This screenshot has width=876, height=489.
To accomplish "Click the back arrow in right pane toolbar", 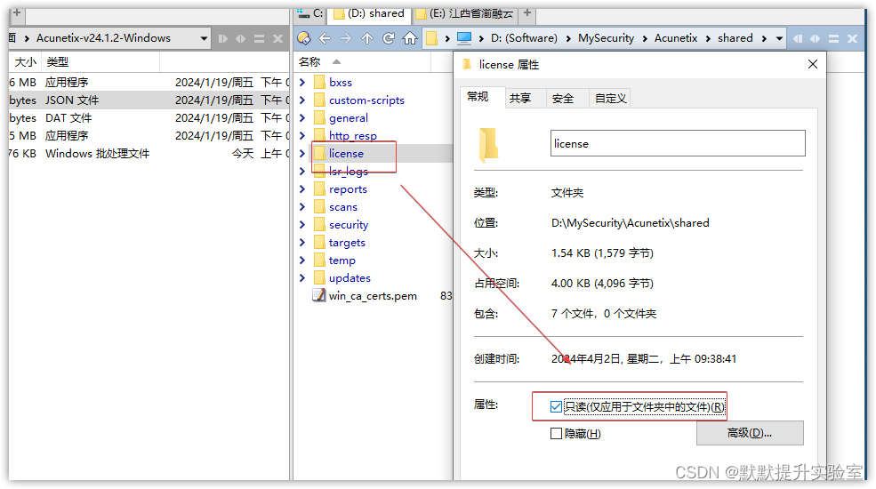I will tap(325, 38).
